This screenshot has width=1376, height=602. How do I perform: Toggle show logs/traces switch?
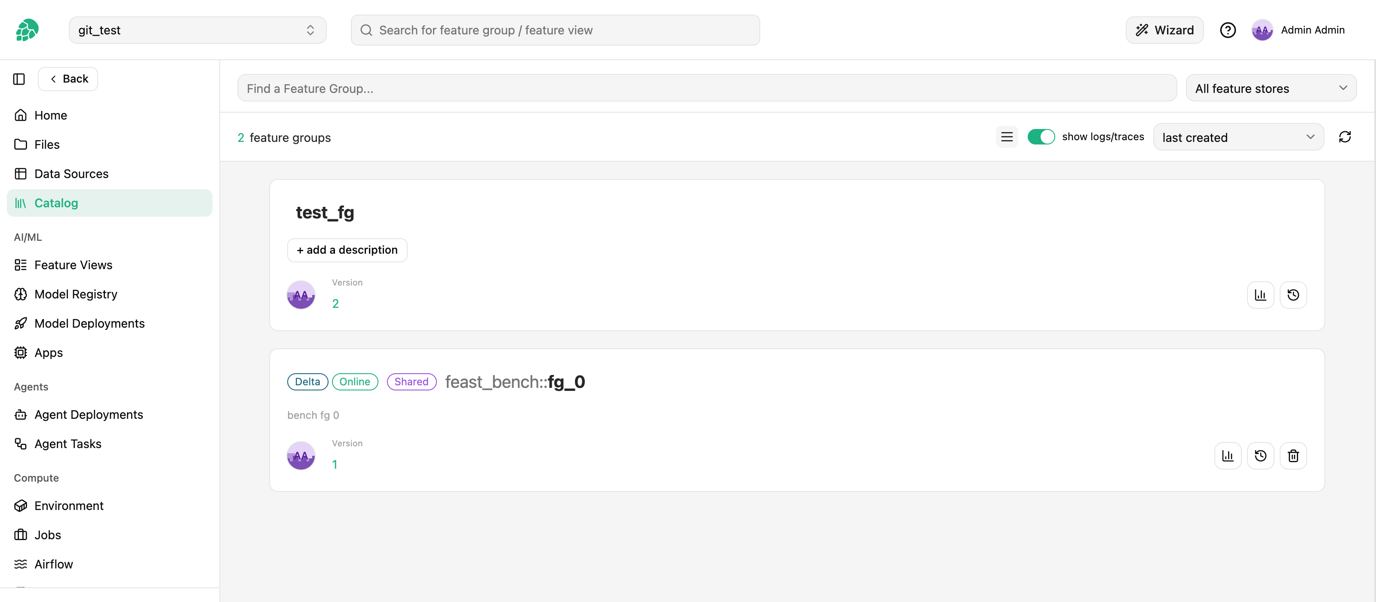(x=1041, y=137)
